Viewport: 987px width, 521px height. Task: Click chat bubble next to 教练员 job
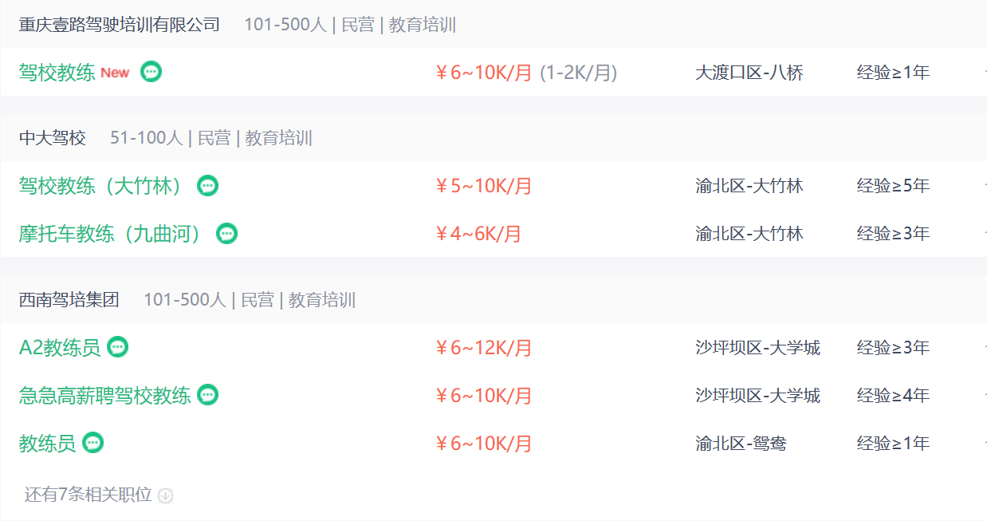click(x=93, y=443)
